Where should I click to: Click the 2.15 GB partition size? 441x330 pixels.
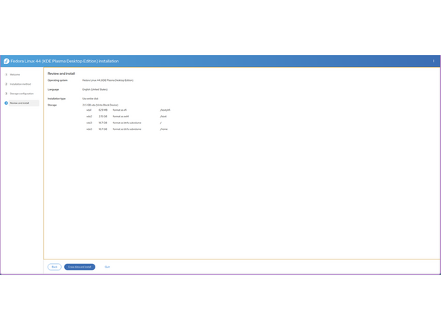103,117
